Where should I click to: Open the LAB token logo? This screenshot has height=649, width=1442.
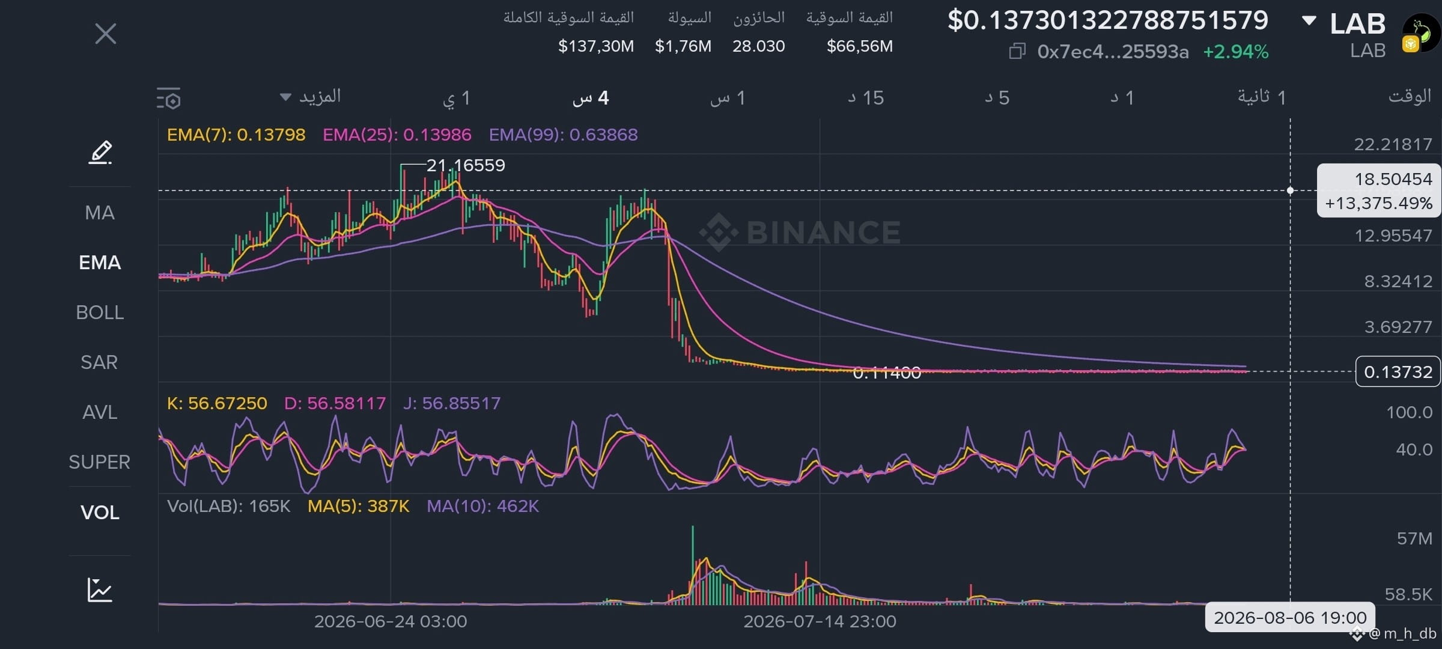[1422, 34]
